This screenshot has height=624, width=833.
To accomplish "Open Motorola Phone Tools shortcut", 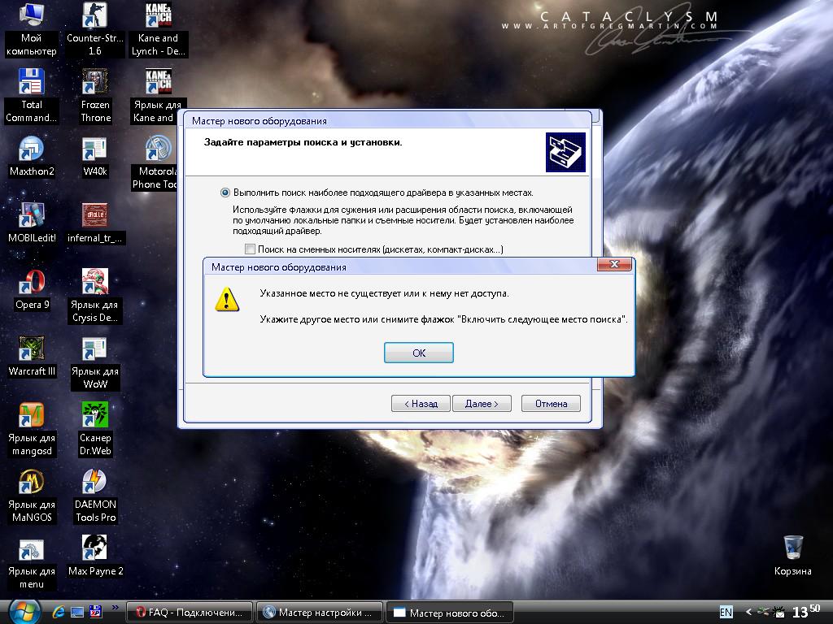I will pos(155,162).
